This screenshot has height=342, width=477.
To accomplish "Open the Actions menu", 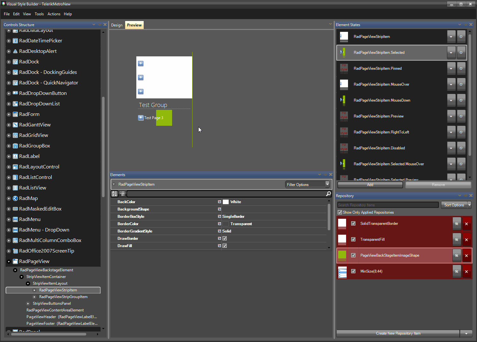I will 54,14.
